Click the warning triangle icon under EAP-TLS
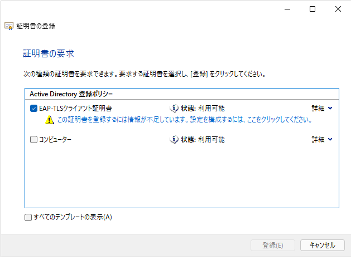The height and width of the screenshot is (260, 351). coord(50,120)
